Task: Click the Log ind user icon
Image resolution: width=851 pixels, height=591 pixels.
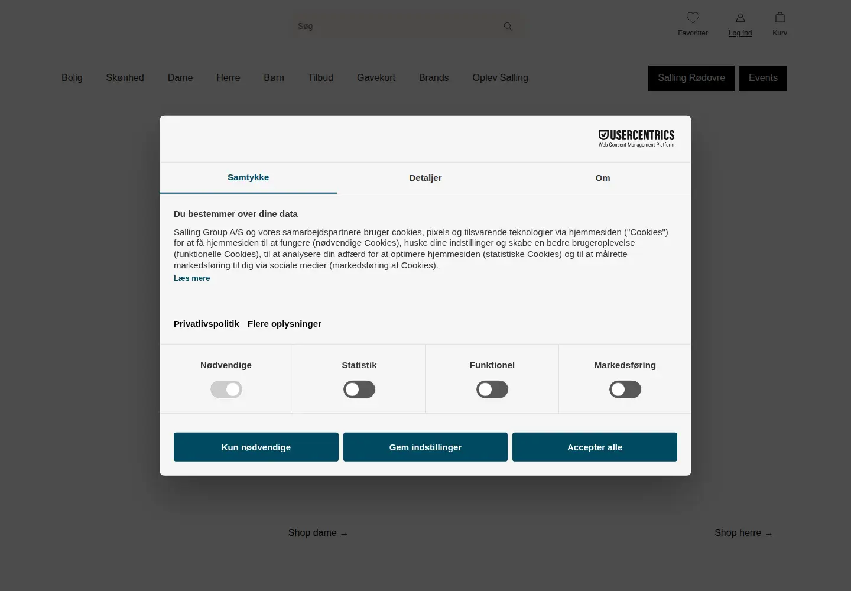Action: 740,18
